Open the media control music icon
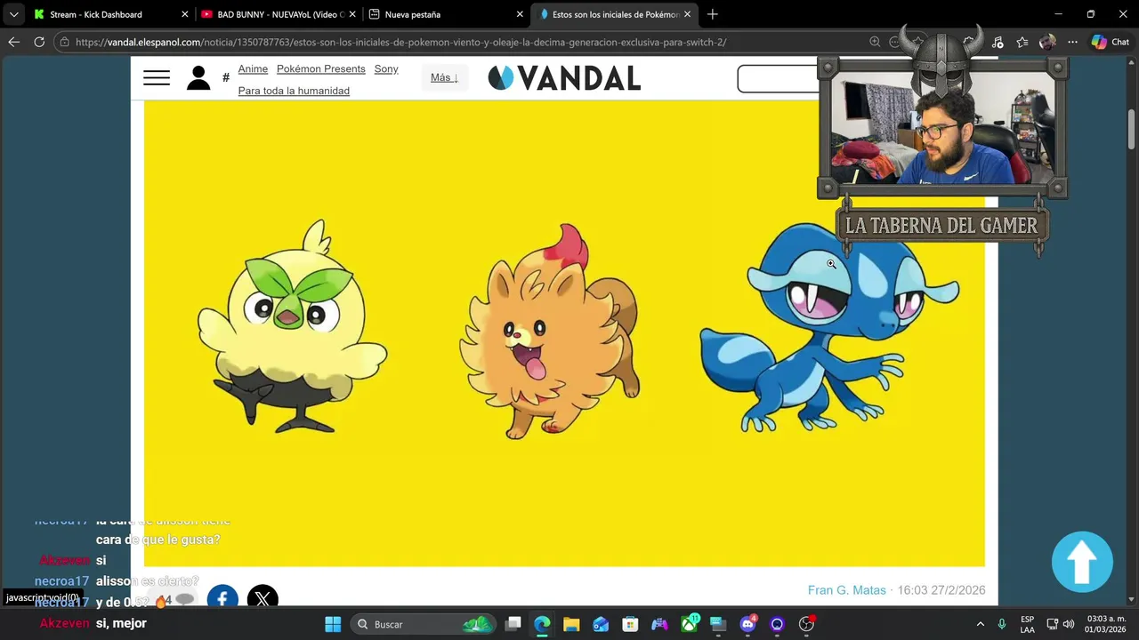 (x=998, y=42)
